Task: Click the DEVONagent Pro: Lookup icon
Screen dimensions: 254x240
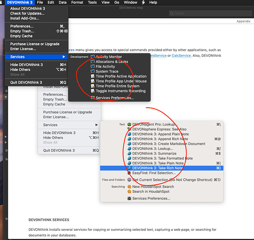Action: tap(129, 125)
